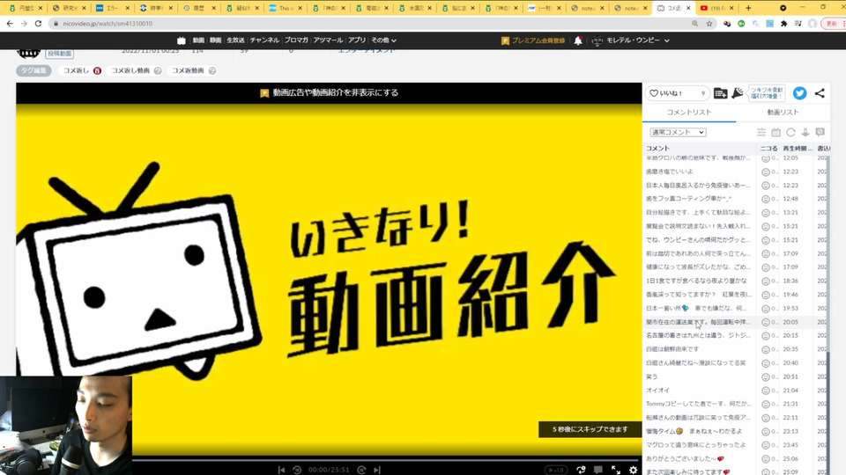Open the コメ返し動画 tag

tap(130, 70)
